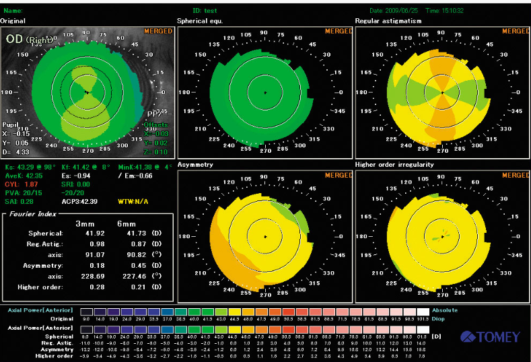Click the Higher order 6mm value 0.21
531x362 pixels.
(x=139, y=287)
